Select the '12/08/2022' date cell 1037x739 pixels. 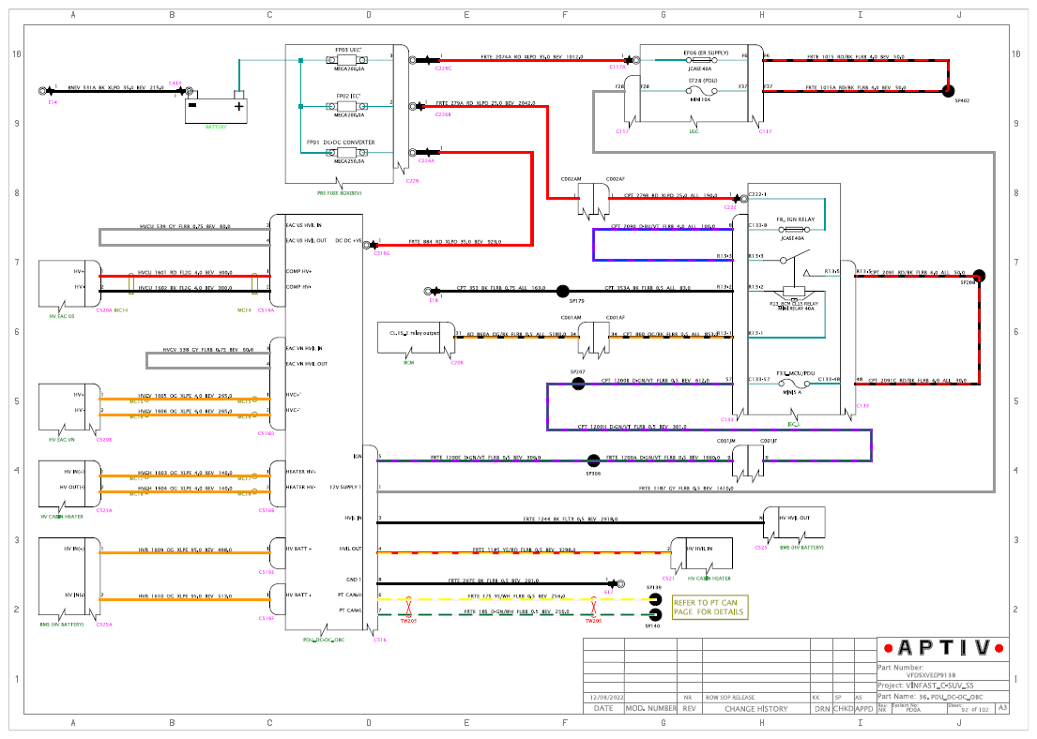[x=607, y=698]
